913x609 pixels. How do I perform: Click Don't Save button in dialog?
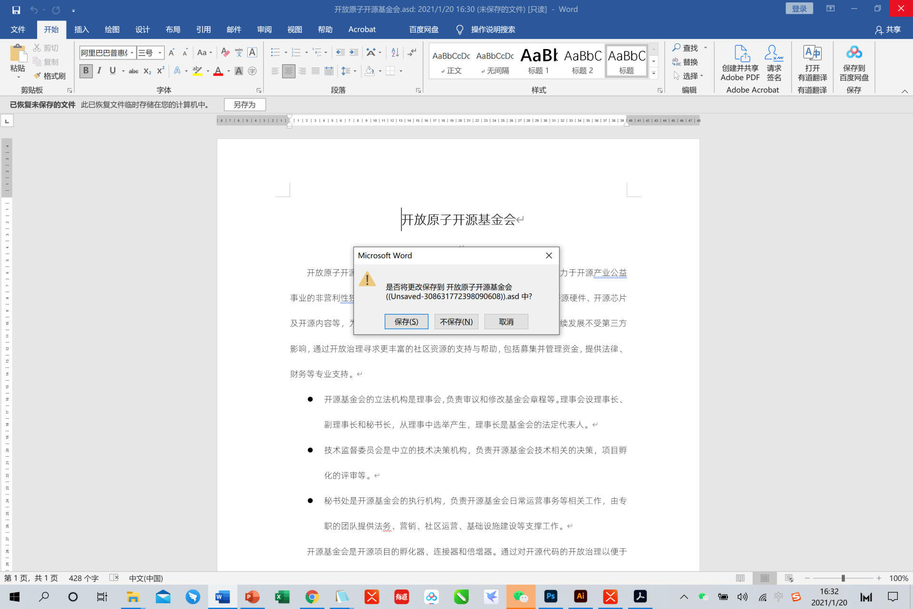456,322
